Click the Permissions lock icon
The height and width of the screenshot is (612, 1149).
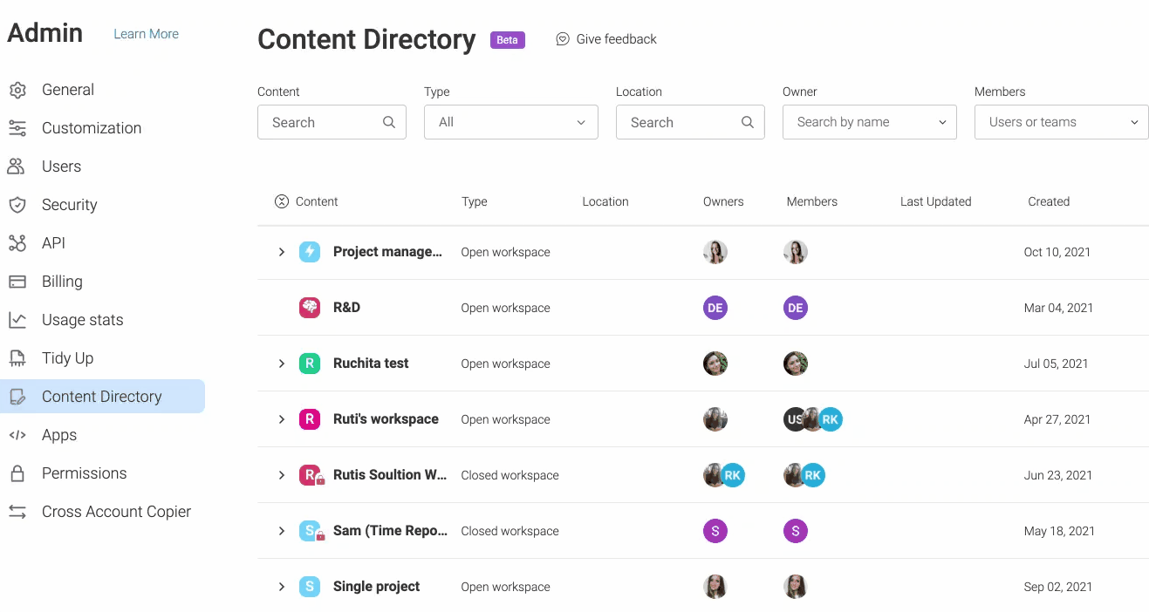[x=17, y=473]
